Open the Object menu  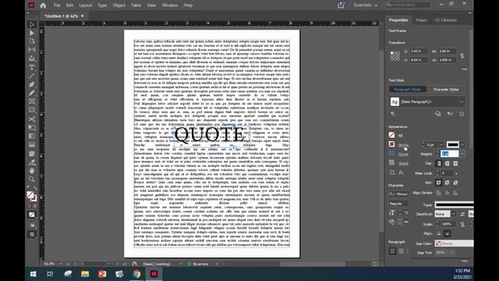[119, 5]
